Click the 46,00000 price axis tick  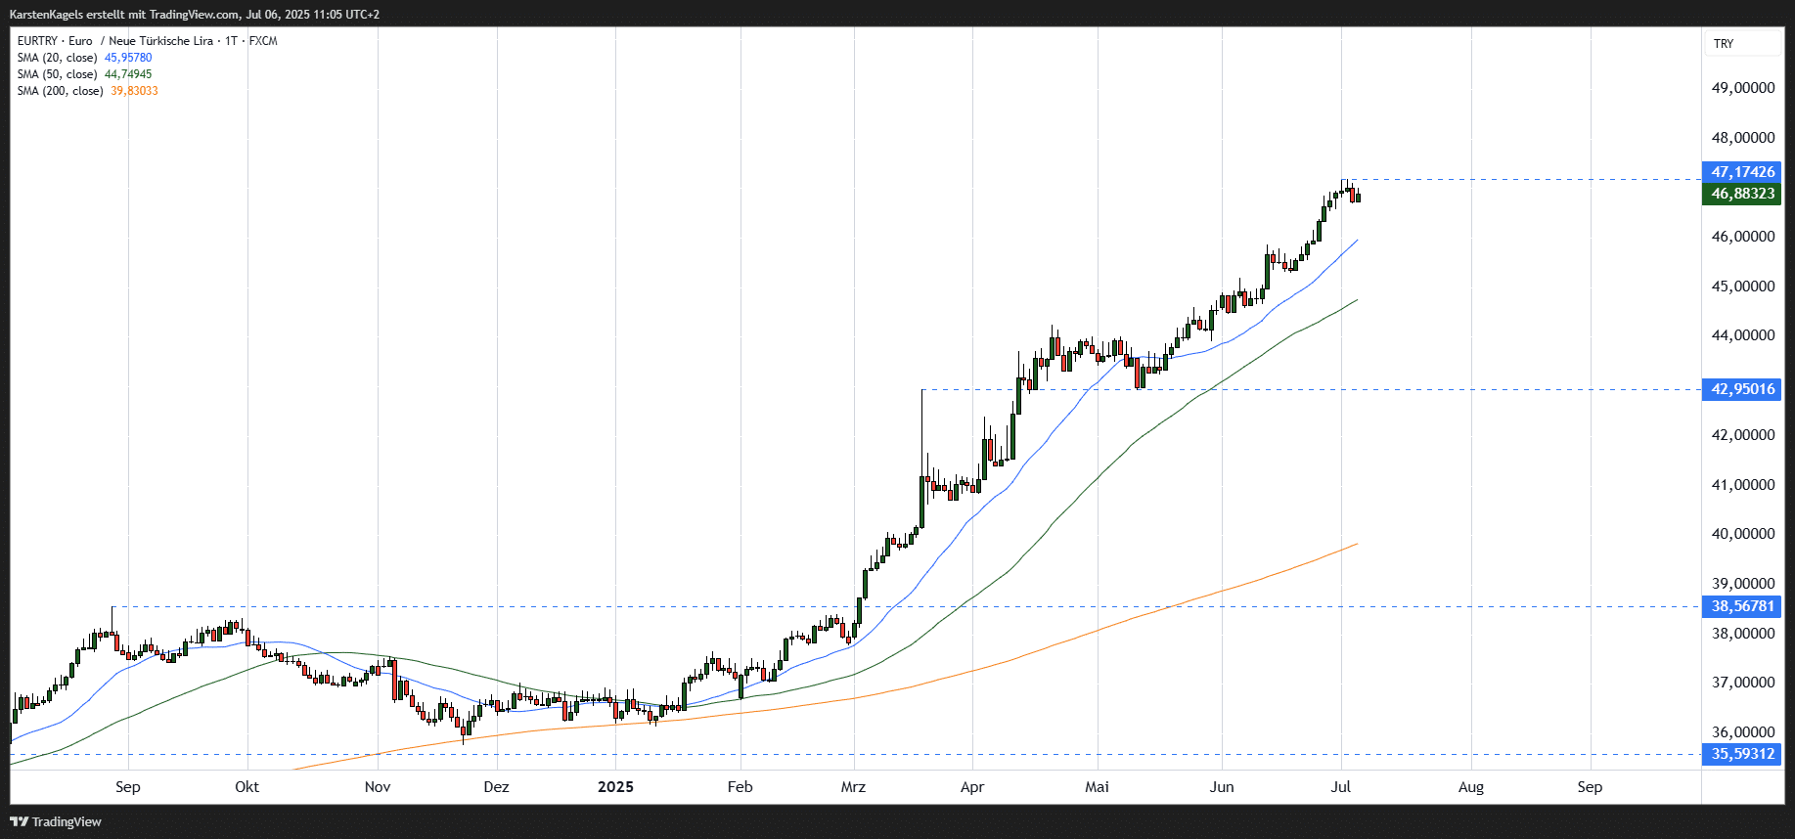point(1743,237)
